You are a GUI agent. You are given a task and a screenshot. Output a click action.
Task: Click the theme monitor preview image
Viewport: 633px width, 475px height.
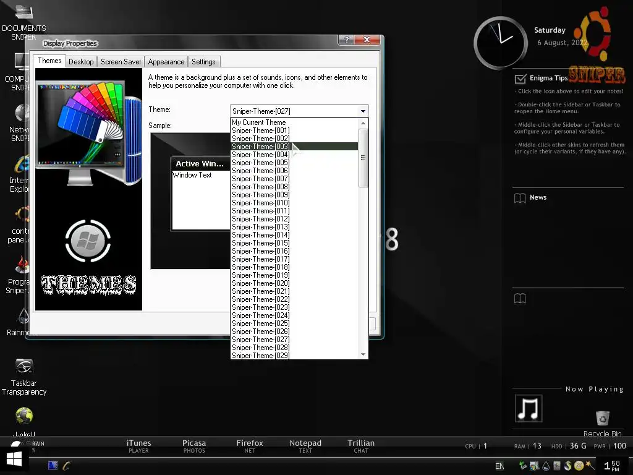pos(88,134)
